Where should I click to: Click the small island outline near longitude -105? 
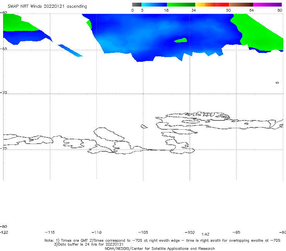tap(144, 126)
